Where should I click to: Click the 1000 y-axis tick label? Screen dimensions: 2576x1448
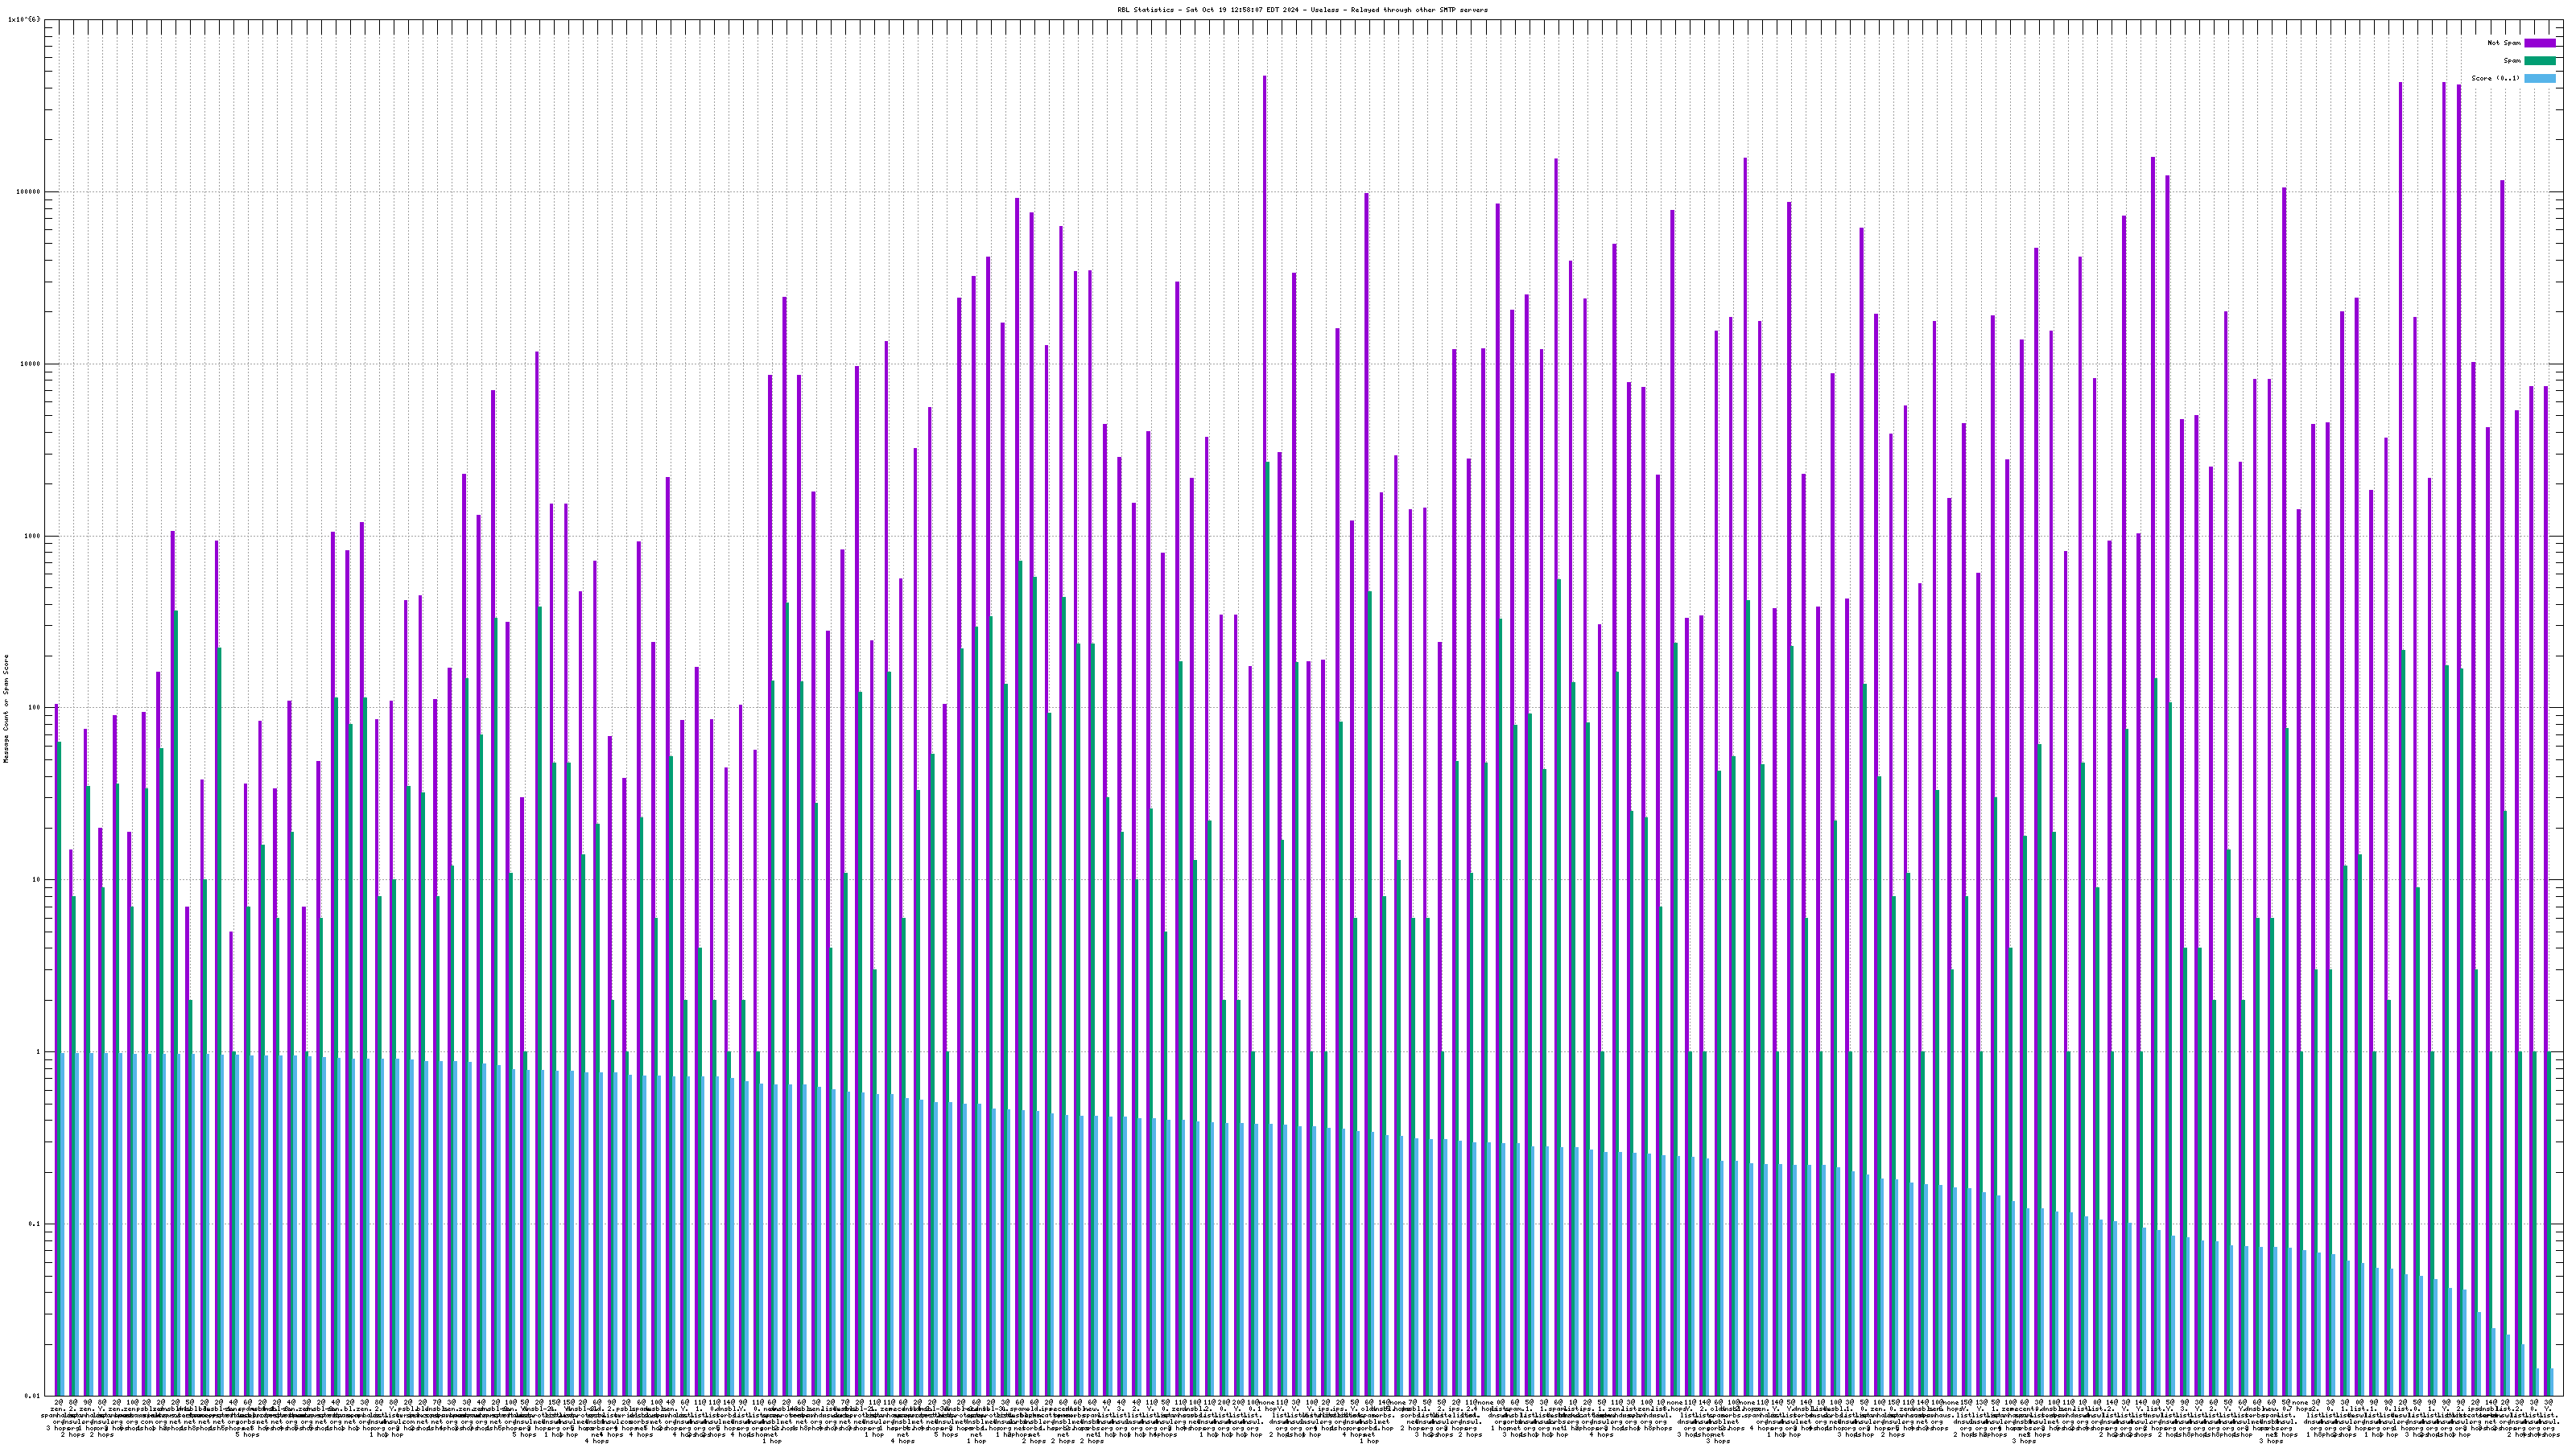[32, 536]
